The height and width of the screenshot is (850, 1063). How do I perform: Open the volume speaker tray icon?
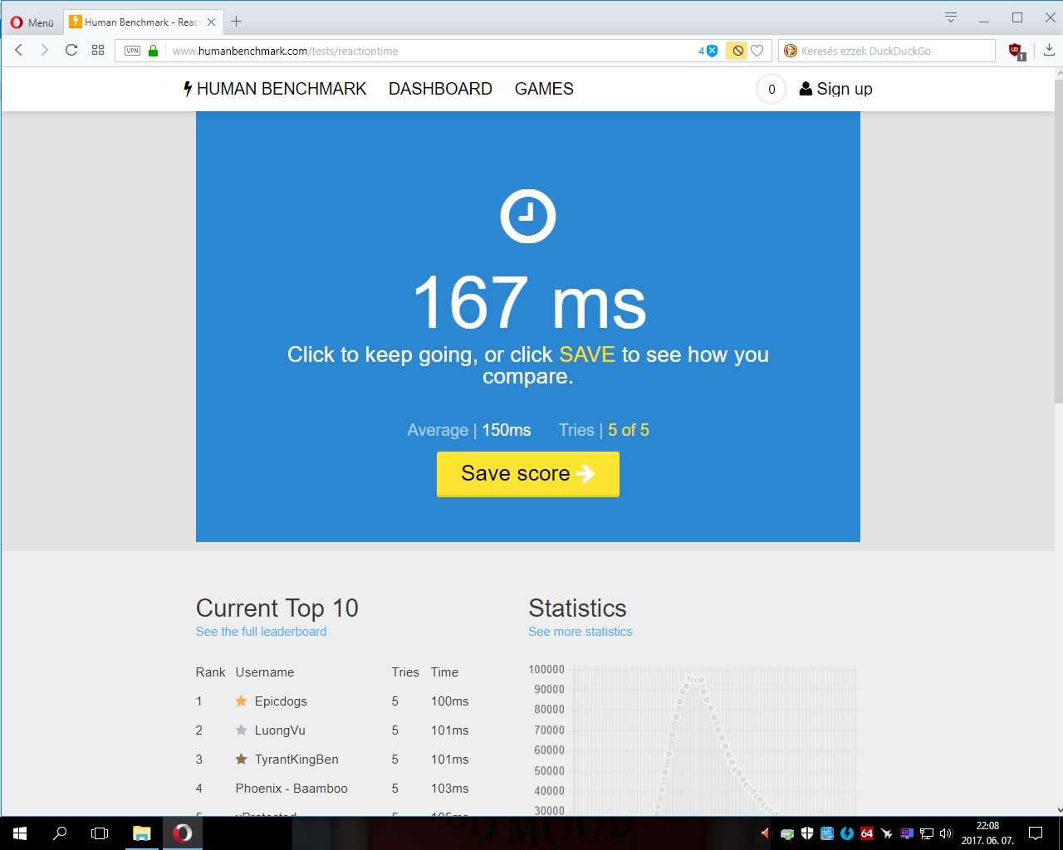[946, 833]
